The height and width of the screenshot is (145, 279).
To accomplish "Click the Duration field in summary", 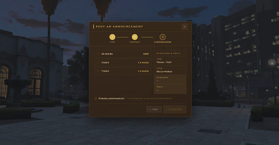I will [x=170, y=79].
